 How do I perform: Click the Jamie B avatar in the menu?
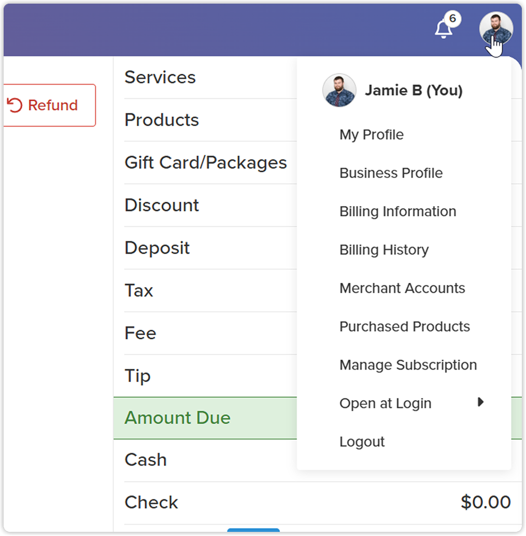coord(339,90)
